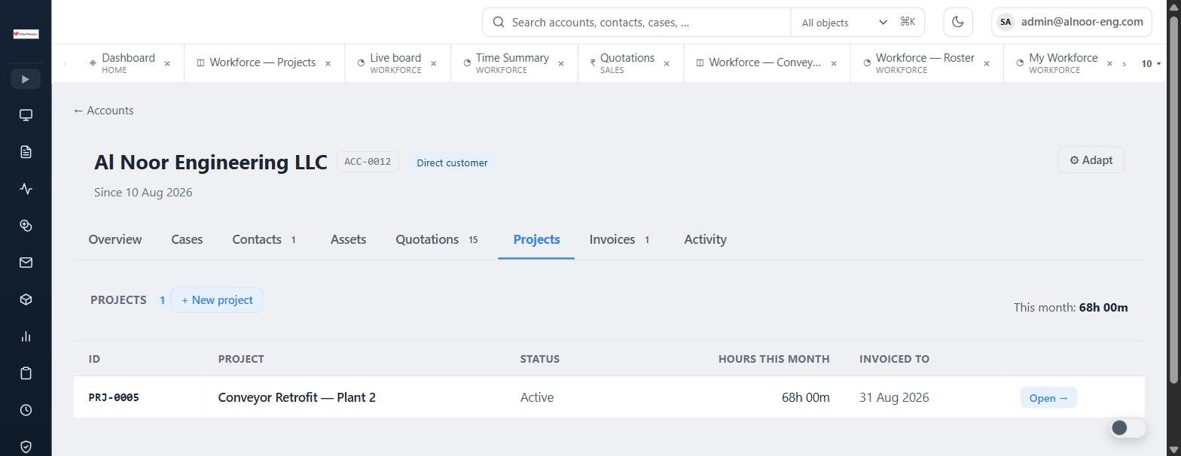
Task: Close the Time Summary tab
Action: coord(560,63)
